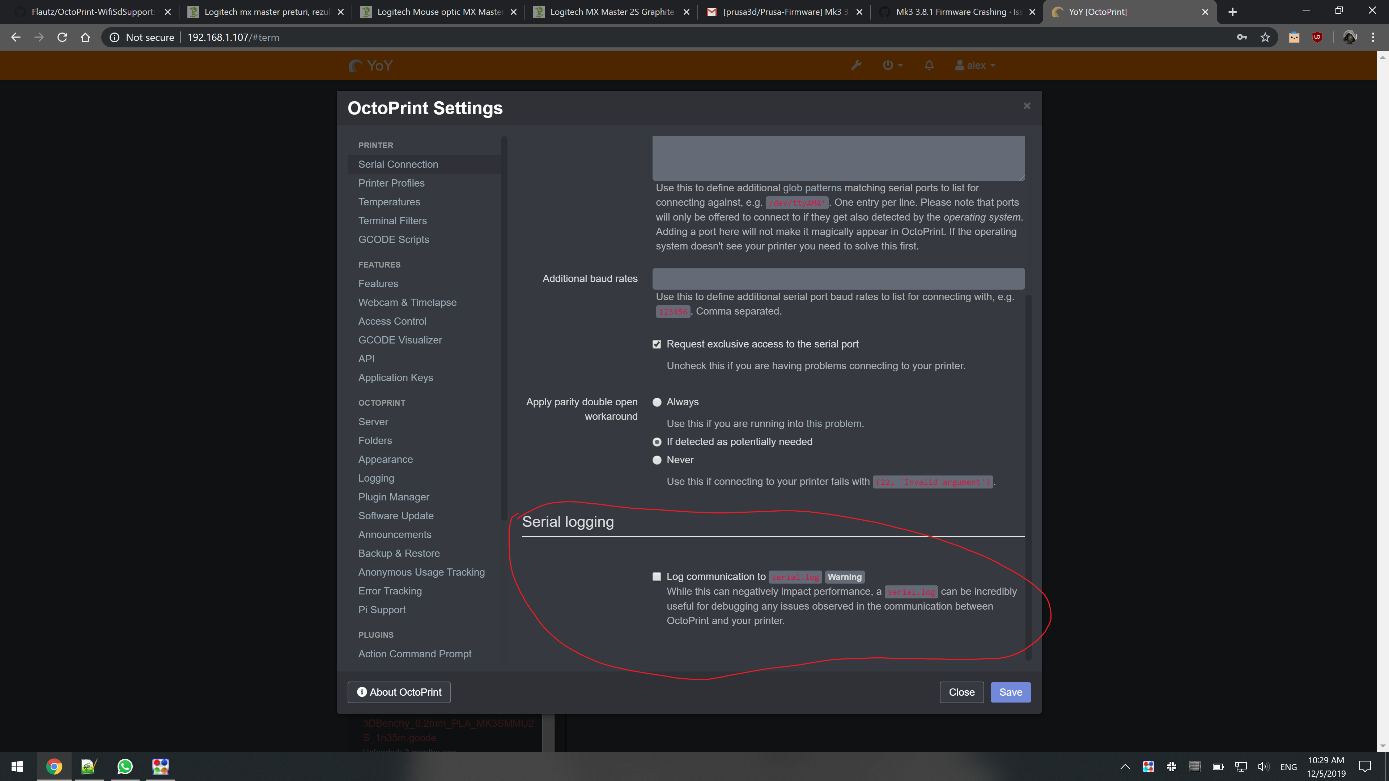Open the Windows notification center icon
Viewport: 1389px width, 781px height.
(x=1365, y=767)
